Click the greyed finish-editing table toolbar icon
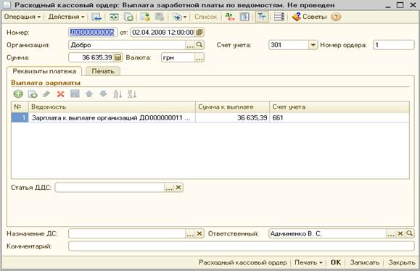The width and height of the screenshot is (420, 271). 75,94
